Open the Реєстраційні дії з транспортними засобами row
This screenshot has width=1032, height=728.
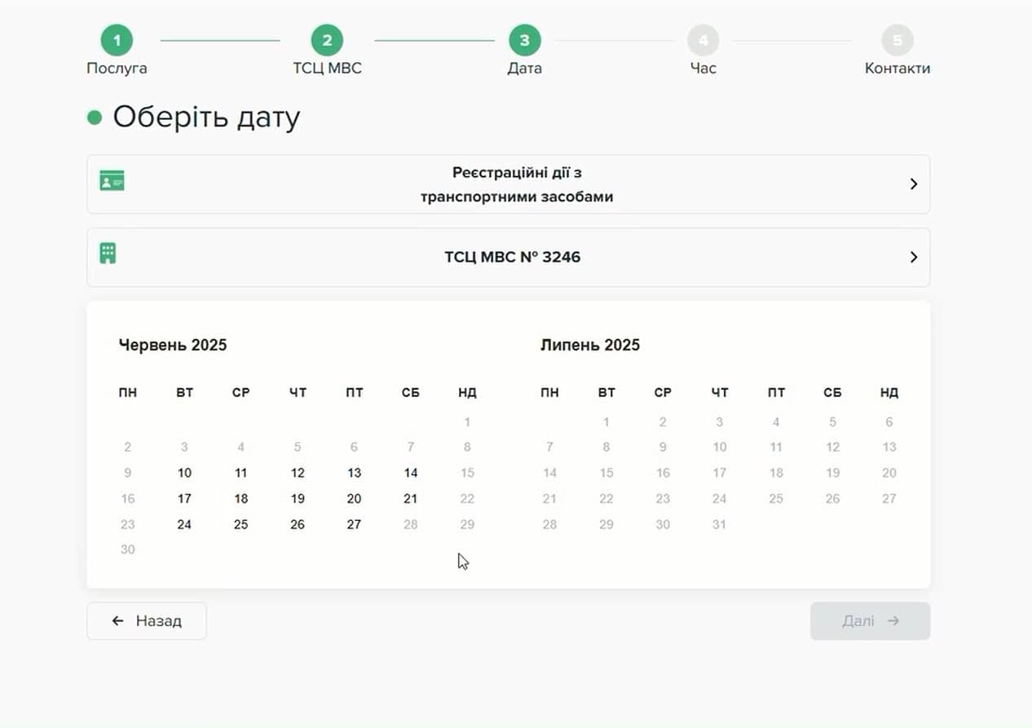(x=508, y=184)
